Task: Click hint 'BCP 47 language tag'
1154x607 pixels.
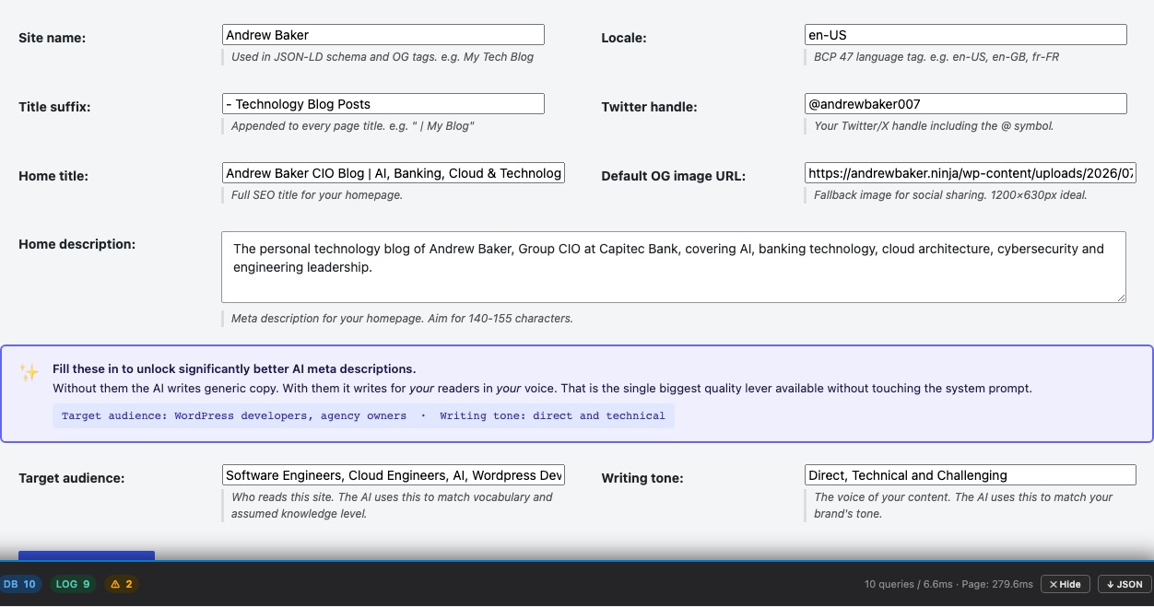Action: point(936,57)
